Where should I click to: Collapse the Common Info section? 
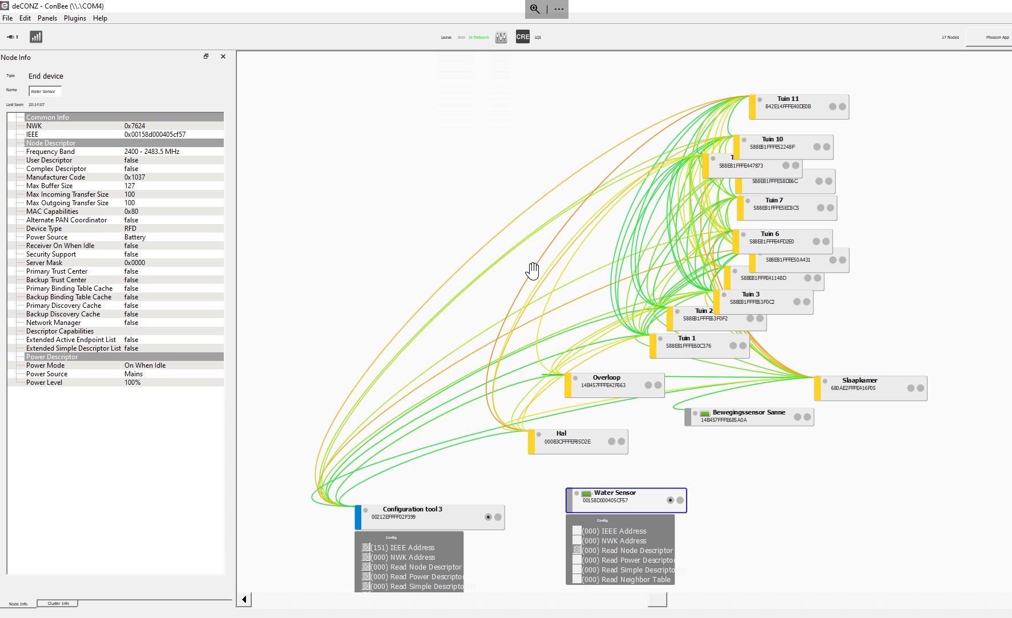point(115,117)
